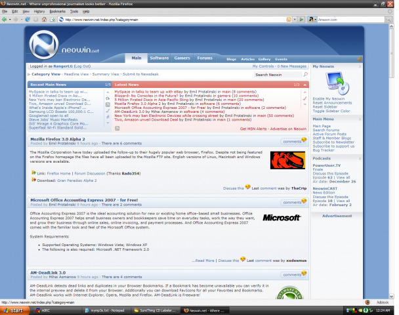Click the page vertical scrollbar thumb
Image resolution: width=399 pixels, height=315 pixels.
coord(392,54)
